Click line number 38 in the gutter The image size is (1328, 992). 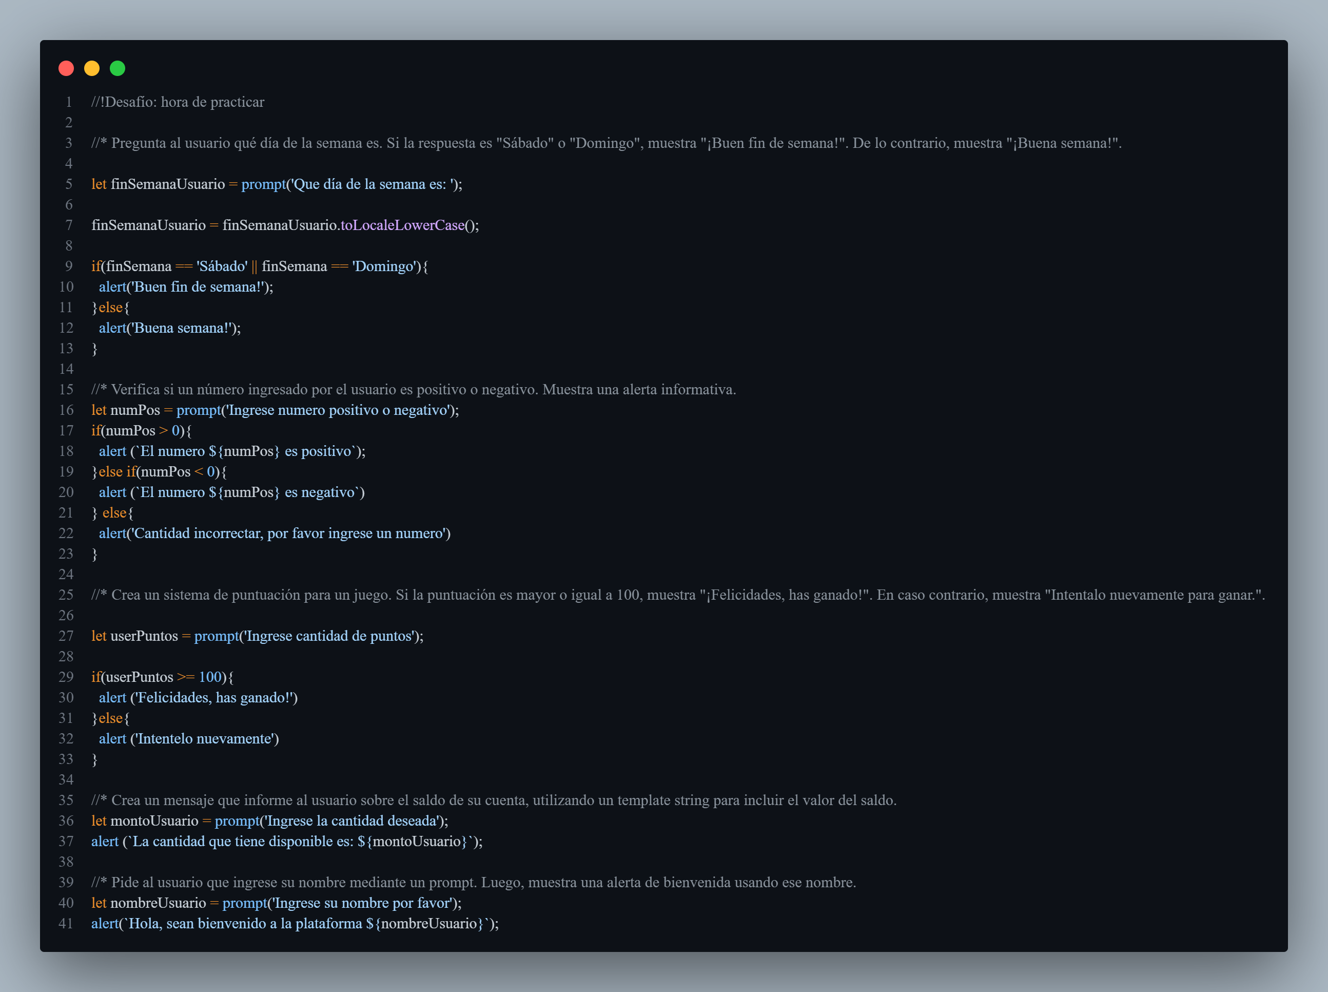66,862
